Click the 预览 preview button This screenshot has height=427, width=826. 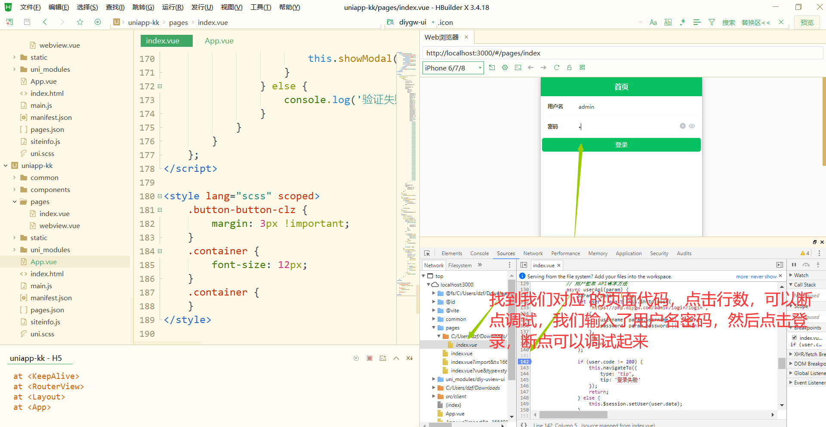pyautogui.click(x=807, y=22)
